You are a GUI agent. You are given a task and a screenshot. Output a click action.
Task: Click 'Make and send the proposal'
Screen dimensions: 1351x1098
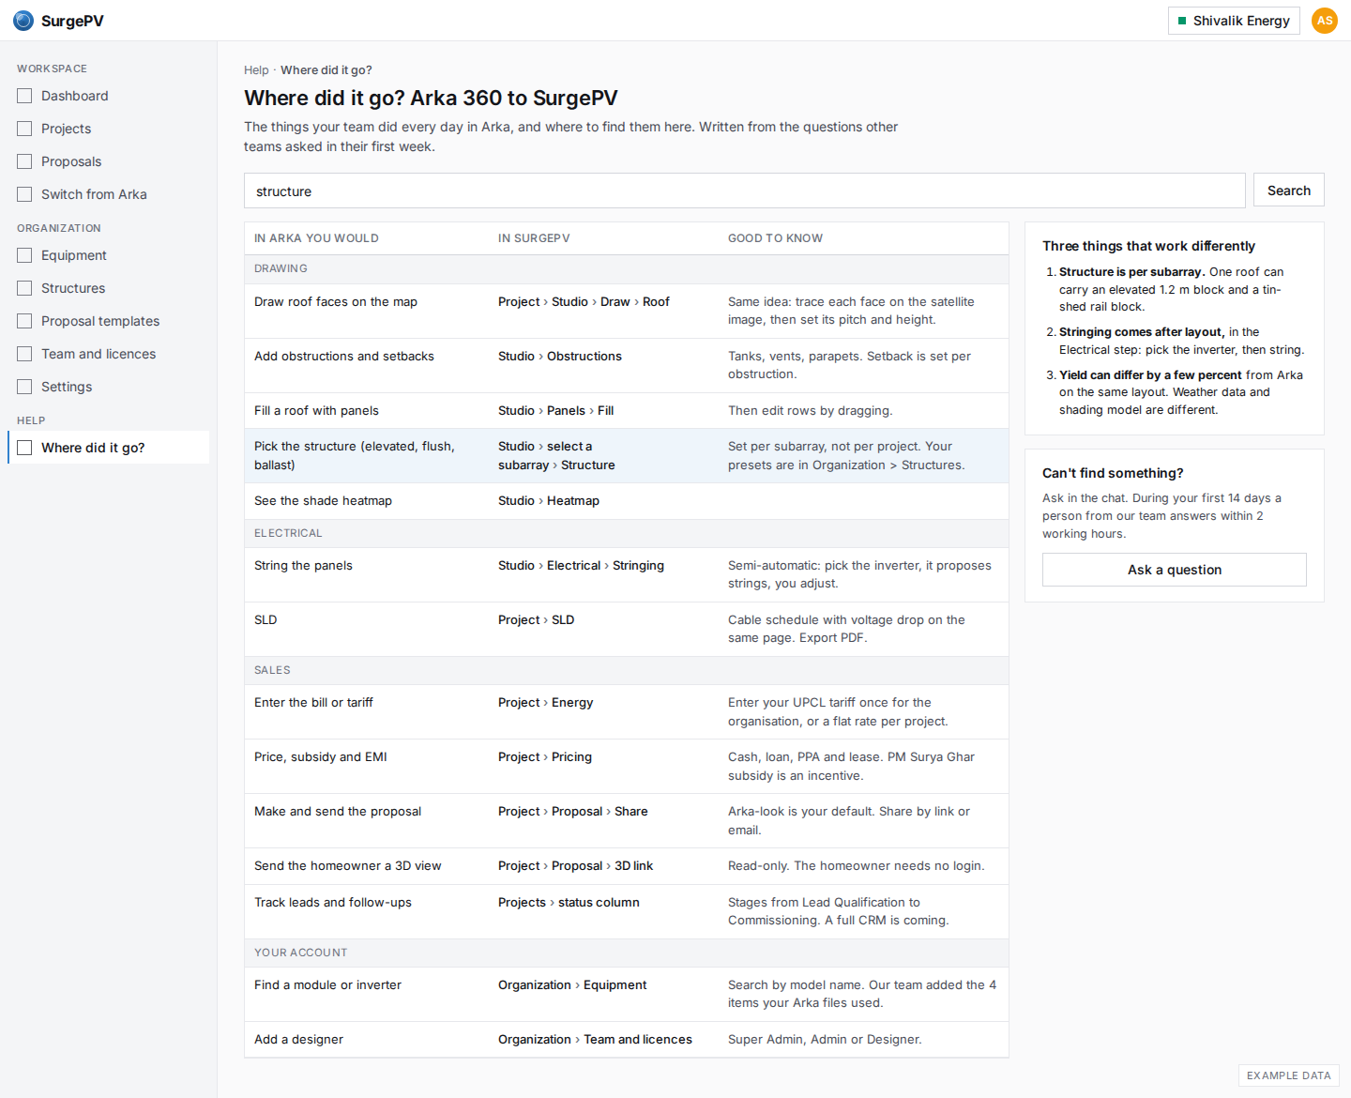(x=338, y=812)
